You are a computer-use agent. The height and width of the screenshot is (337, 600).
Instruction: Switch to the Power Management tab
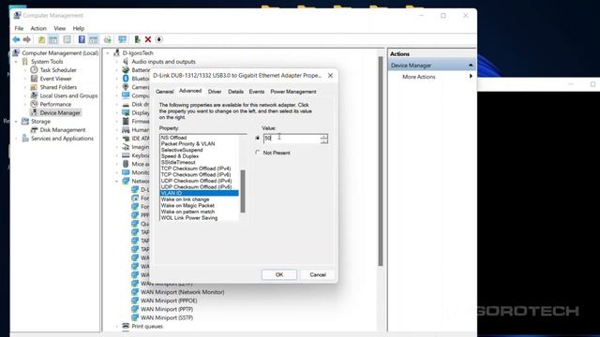293,92
